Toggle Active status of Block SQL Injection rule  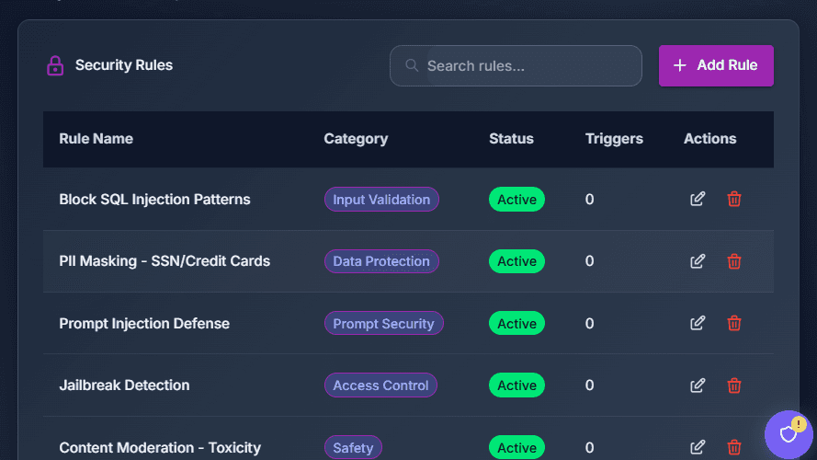tap(516, 200)
